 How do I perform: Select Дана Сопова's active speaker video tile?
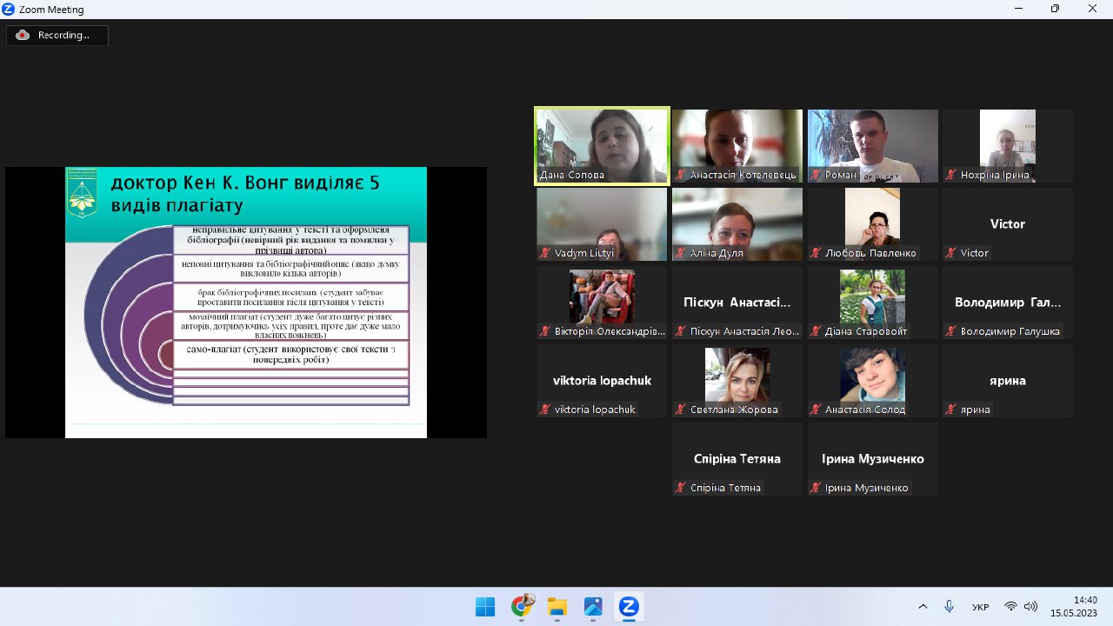click(602, 145)
